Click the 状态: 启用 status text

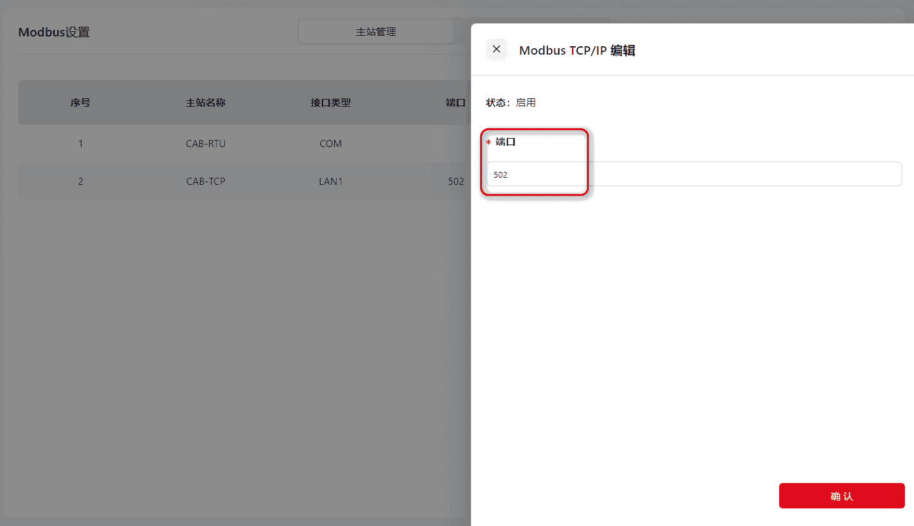pyautogui.click(x=511, y=103)
